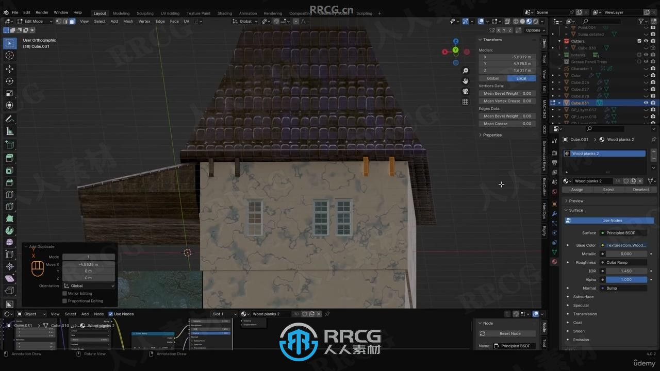Switch to the Modeling workspace tab
This screenshot has width=660, height=371.
click(x=121, y=13)
